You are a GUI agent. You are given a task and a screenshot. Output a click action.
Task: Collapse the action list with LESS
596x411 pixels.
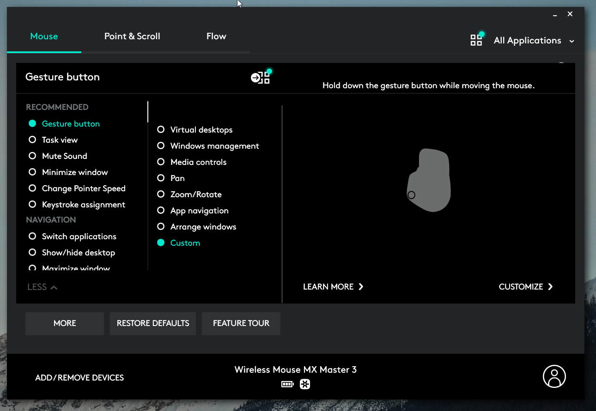tap(42, 287)
